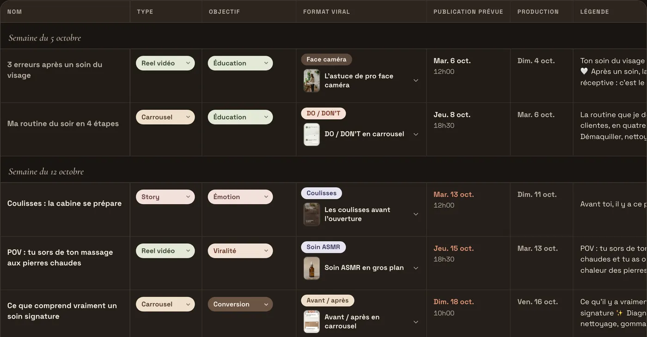The width and height of the screenshot is (647, 337).
Task: Select "3 erreurs après un soin du visage"
Action: [55, 70]
